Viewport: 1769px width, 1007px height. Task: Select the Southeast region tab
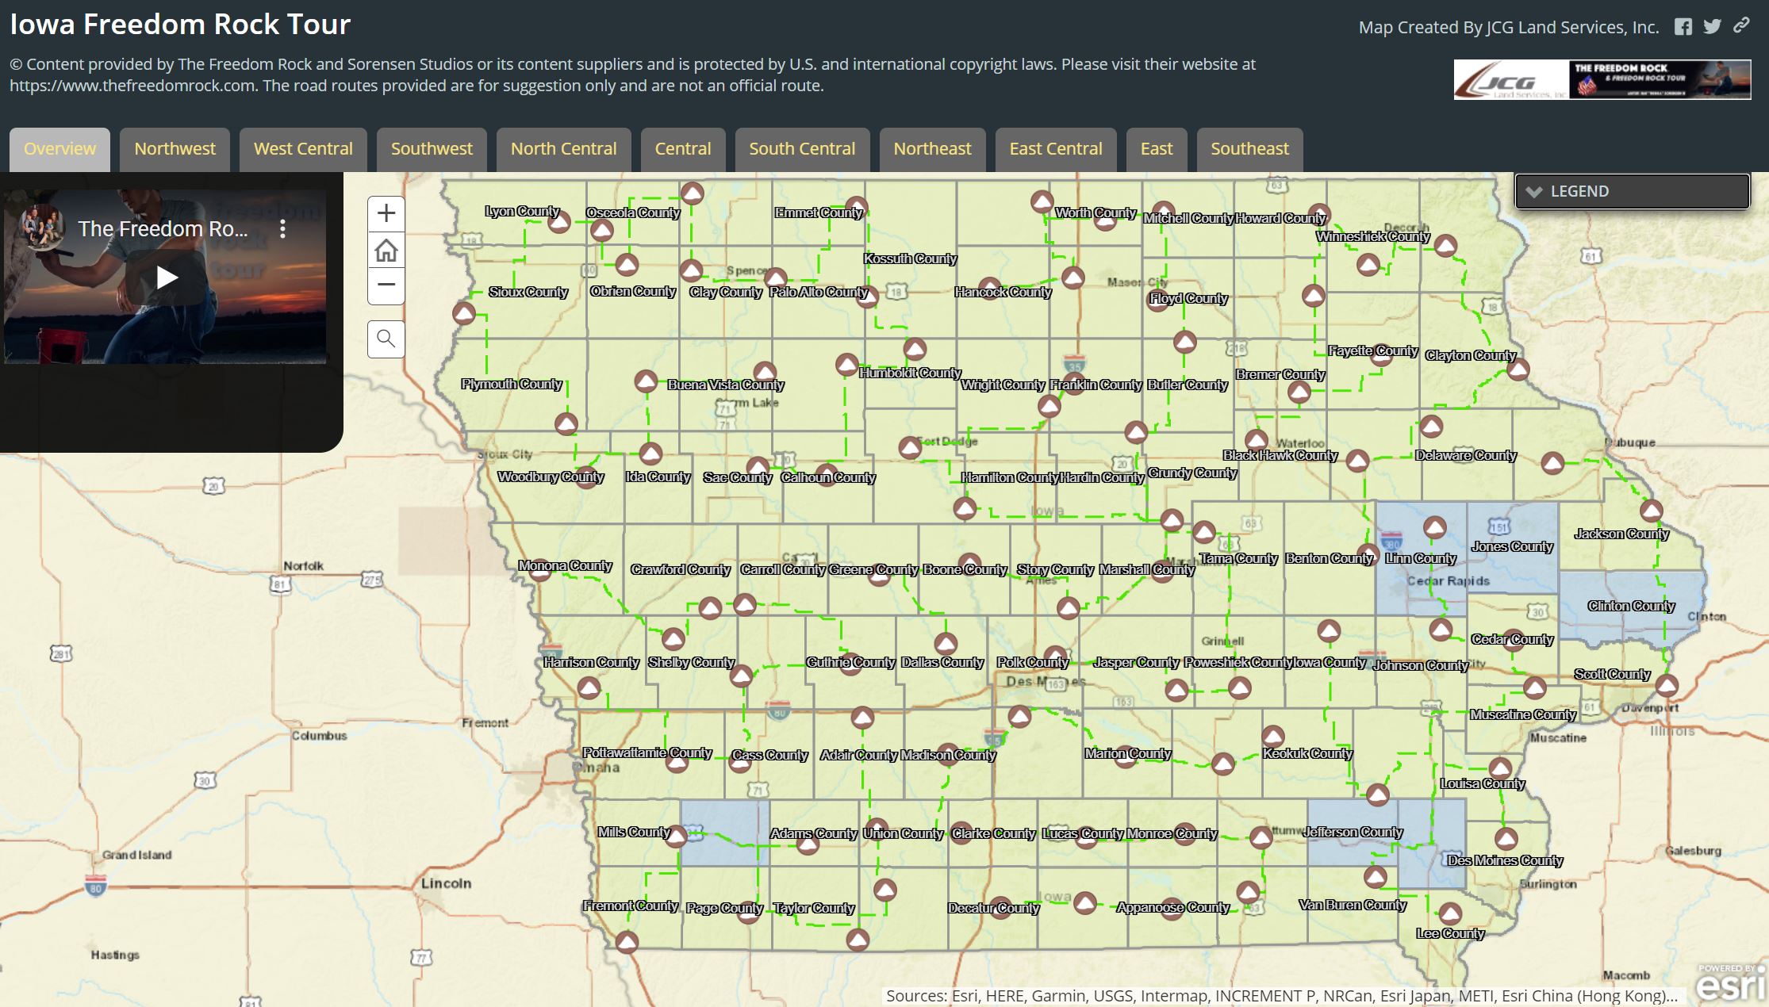(1249, 148)
